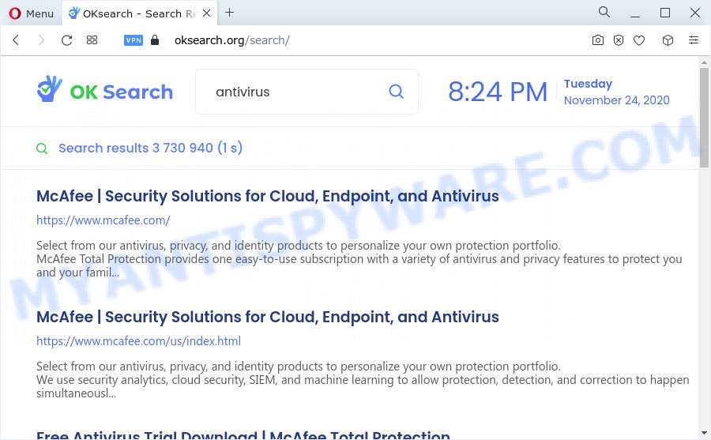Viewport: 711px width, 440px height.
Task: Open the Opera Menu button
Action: [x=31, y=13]
